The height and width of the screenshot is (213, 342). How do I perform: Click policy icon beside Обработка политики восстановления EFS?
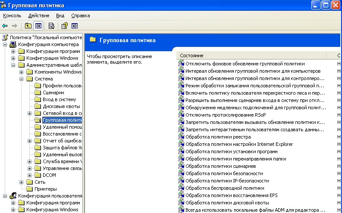pyautogui.click(x=181, y=195)
